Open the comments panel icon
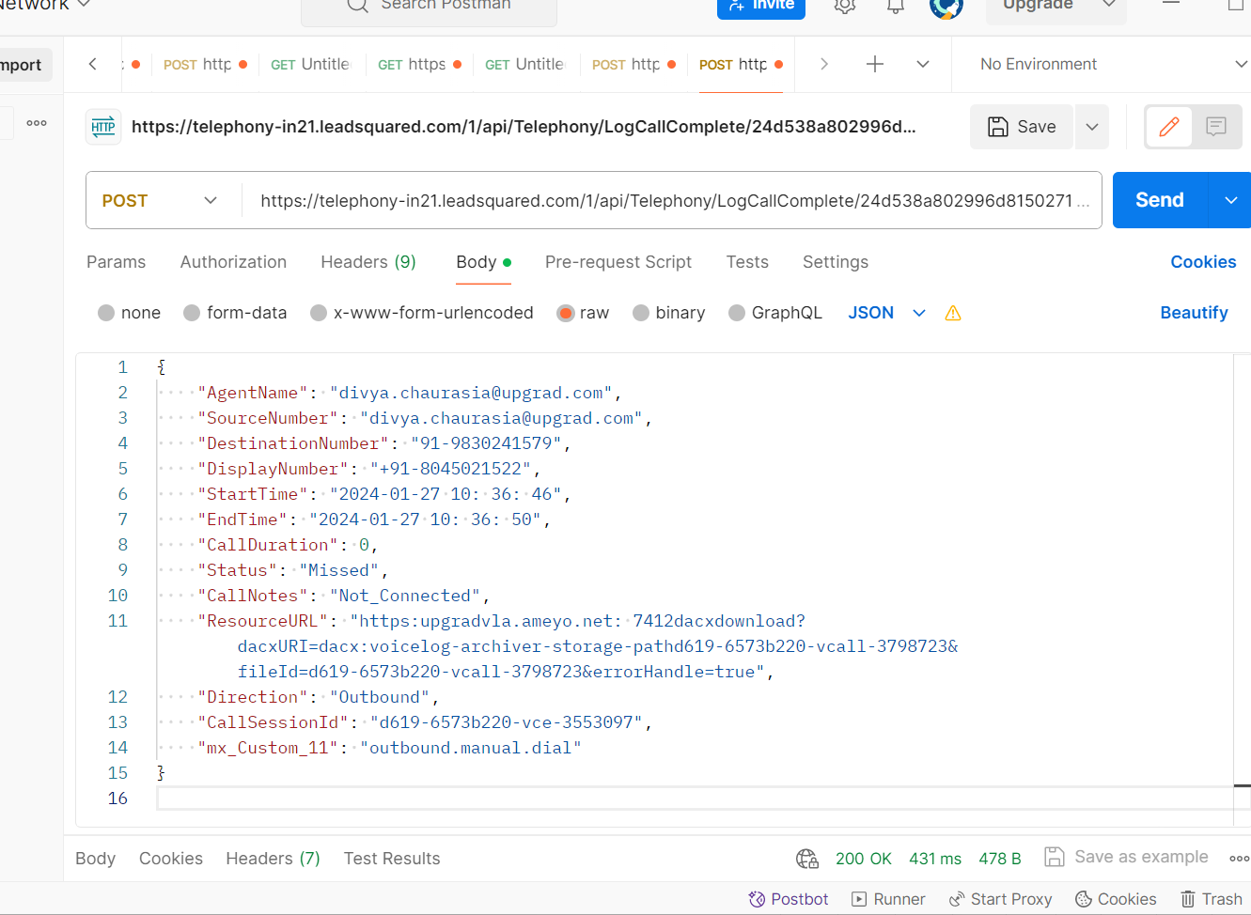The width and height of the screenshot is (1251, 915). (x=1216, y=127)
